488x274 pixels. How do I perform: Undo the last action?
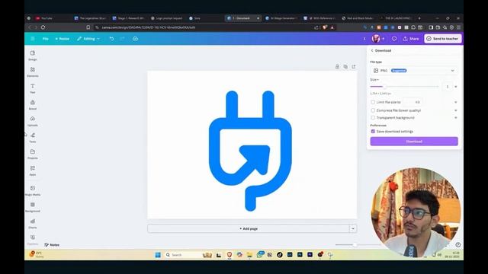pos(111,39)
